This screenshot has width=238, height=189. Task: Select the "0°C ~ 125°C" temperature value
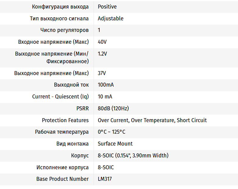pyautogui.click(x=111, y=132)
